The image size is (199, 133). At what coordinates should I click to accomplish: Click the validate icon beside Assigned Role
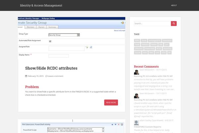point(87,47)
